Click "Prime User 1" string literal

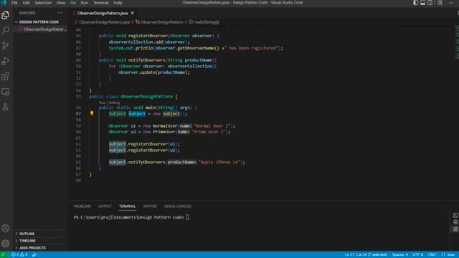pos(209,132)
